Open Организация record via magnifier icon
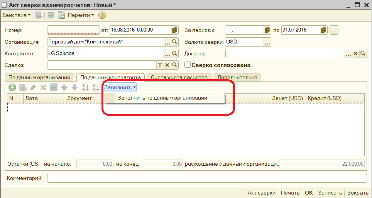This screenshot has width=372, height=198. click(174, 42)
